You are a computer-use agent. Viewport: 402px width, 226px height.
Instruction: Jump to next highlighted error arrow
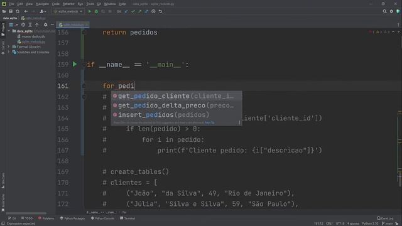[398, 32]
